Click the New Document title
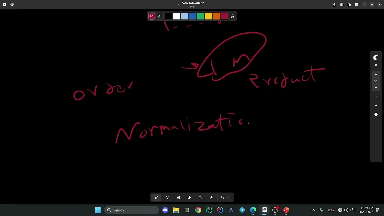The image size is (384, 216). 193,3
